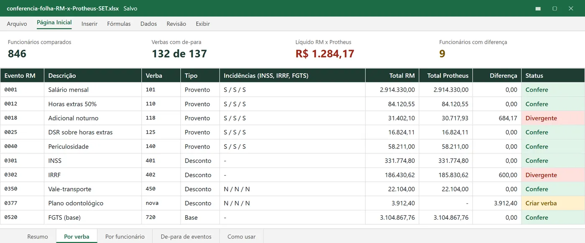Switch to the Fórmulas tab

[x=119, y=24]
